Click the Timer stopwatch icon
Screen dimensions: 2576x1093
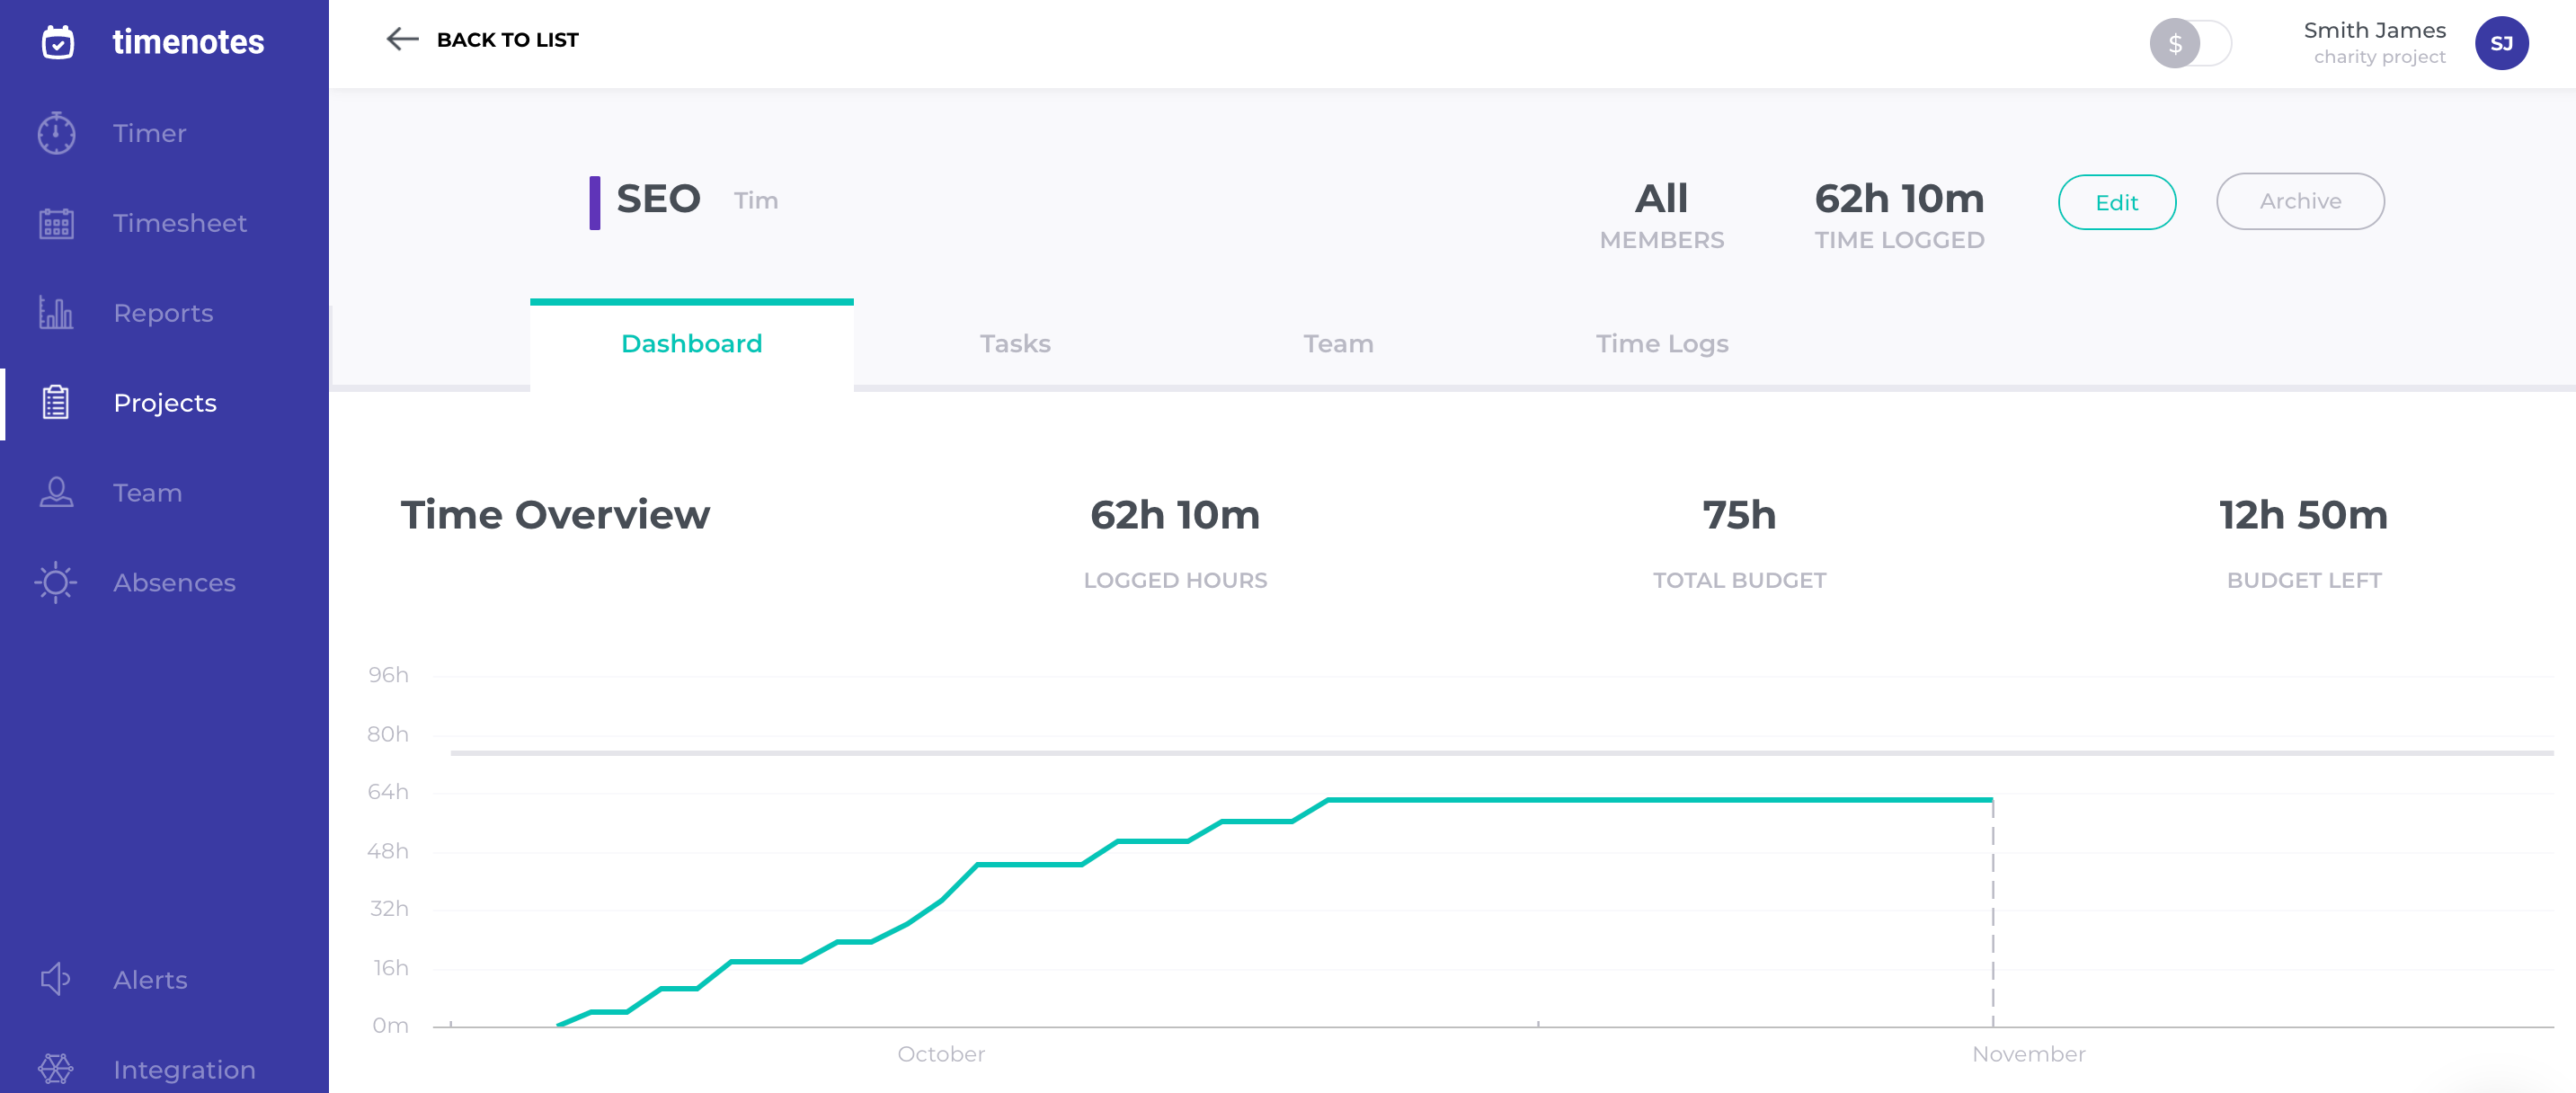click(x=56, y=133)
